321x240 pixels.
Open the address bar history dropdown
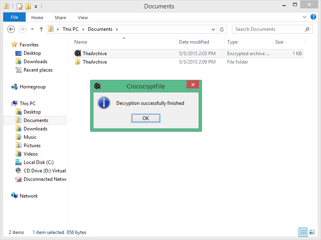pyautogui.click(x=213, y=29)
